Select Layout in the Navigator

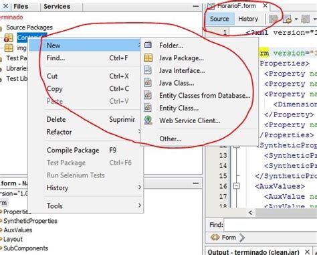click(13, 239)
